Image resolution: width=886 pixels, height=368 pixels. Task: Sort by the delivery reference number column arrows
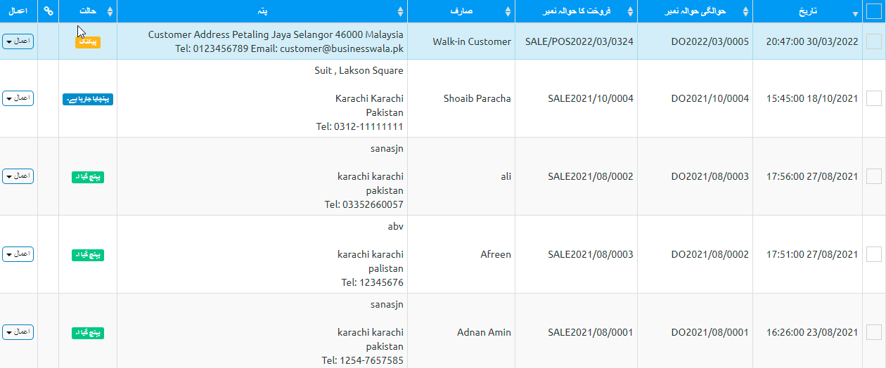coord(746,12)
